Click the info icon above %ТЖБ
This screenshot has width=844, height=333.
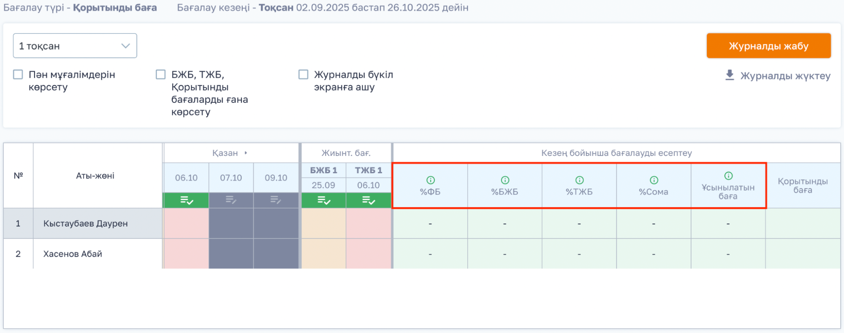579,180
